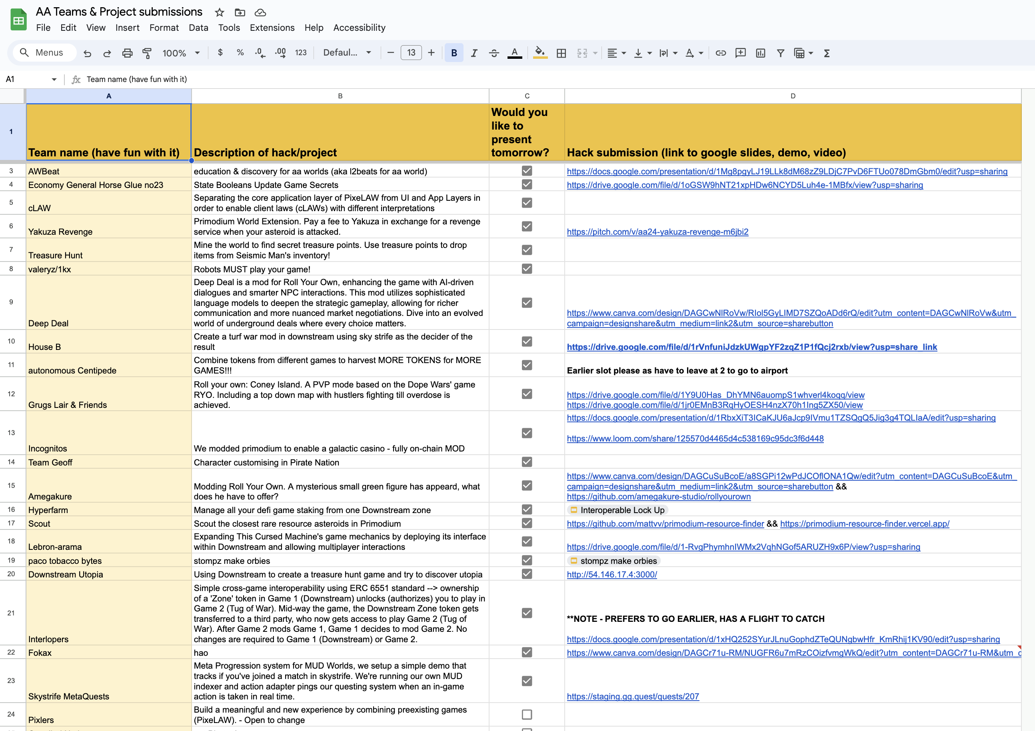Click the Merge cells icon
This screenshot has height=731, width=1035.
tap(582, 53)
